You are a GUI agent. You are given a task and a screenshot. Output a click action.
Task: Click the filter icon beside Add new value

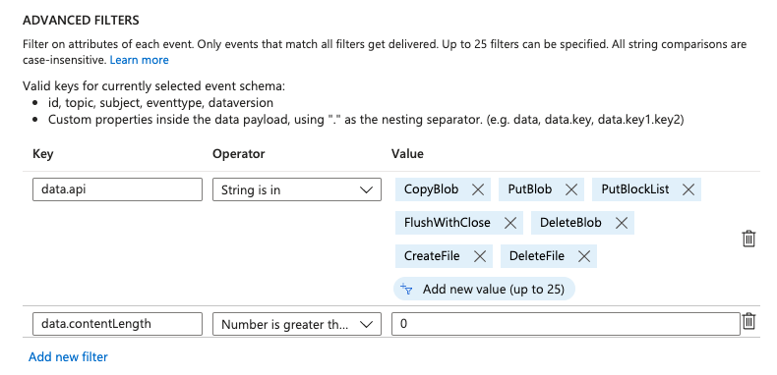(406, 289)
